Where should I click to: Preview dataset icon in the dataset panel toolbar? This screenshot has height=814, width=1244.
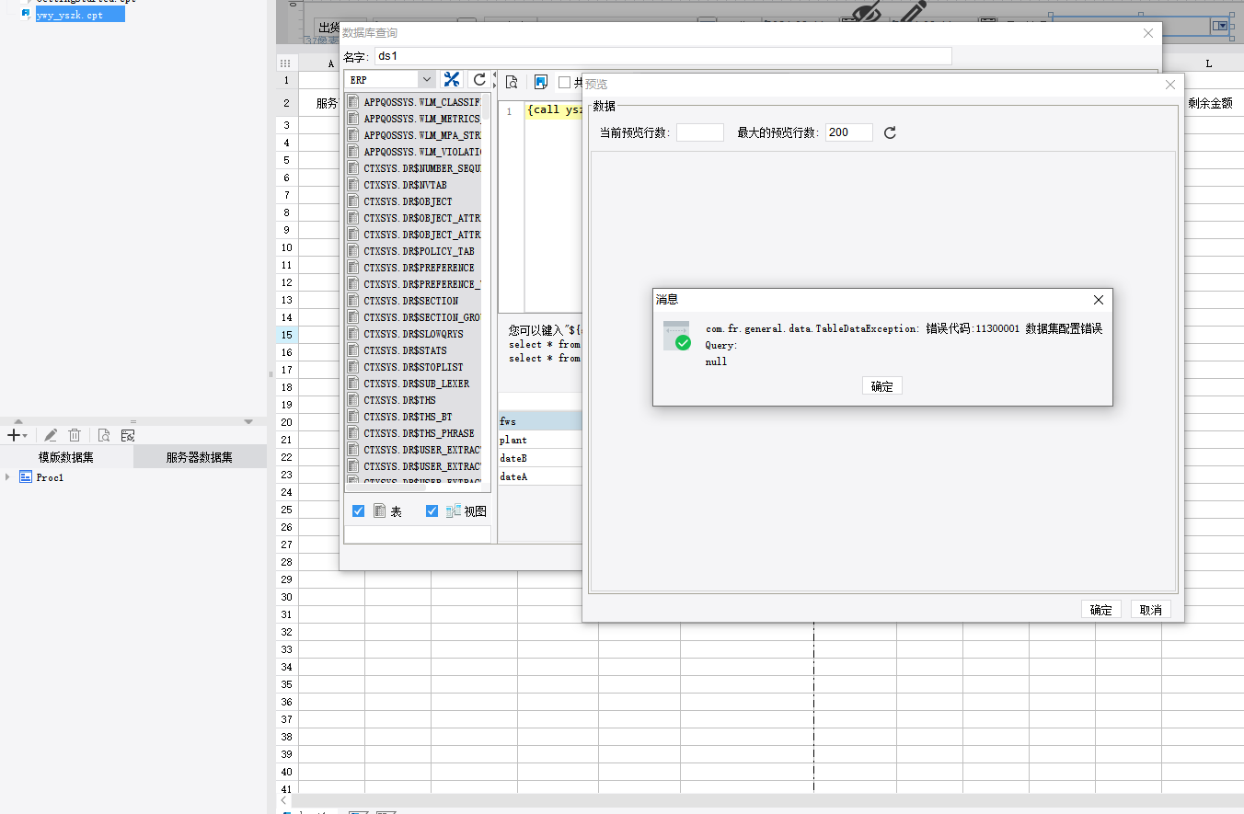click(104, 435)
